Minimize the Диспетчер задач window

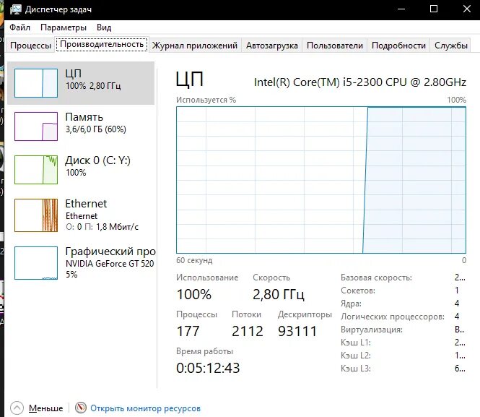pos(401,9)
